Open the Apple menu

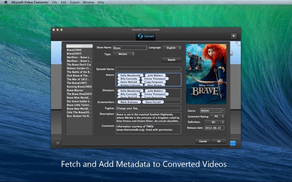pos(6,2)
